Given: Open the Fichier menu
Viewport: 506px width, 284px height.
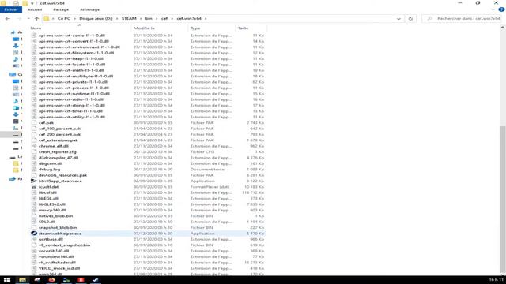Looking at the screenshot, I should (x=11, y=9).
